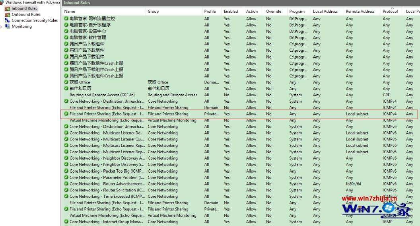Screen dimensions: 420x226
Task: Expand the Monitoring node arrow
Action: click(1, 27)
